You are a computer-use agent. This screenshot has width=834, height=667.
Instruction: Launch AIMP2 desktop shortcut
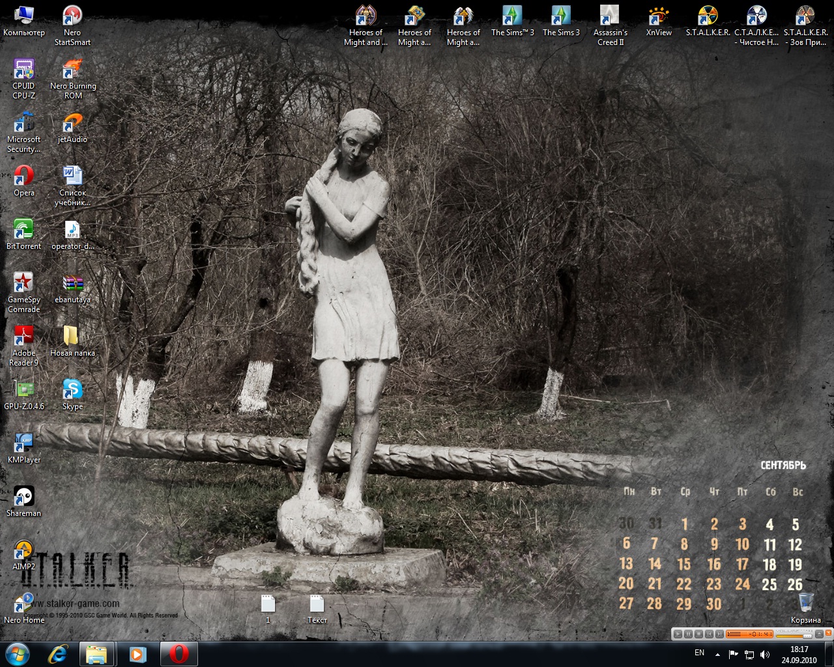point(24,556)
